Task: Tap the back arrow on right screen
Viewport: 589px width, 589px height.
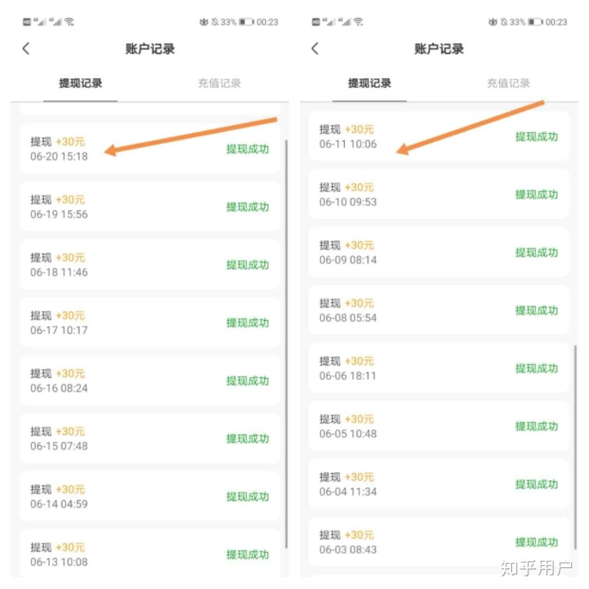Action: point(315,49)
